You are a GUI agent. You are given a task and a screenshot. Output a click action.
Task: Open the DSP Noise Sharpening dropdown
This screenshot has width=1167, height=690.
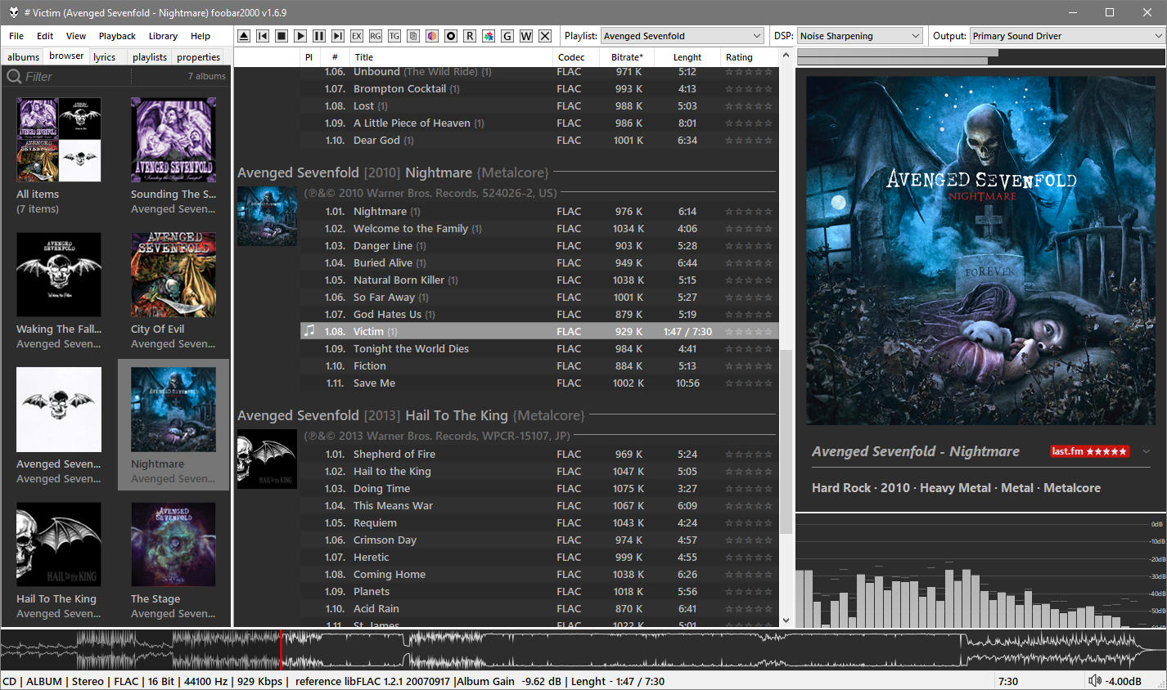(x=859, y=36)
